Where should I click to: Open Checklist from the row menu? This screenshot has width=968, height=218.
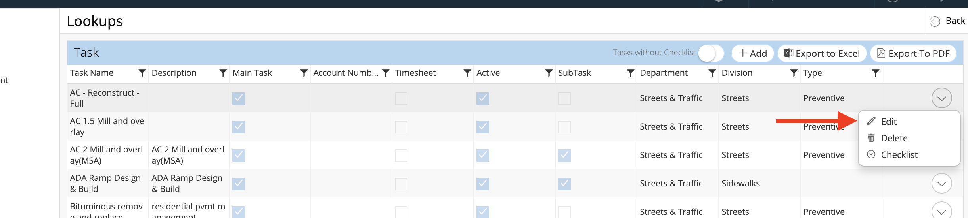click(899, 155)
